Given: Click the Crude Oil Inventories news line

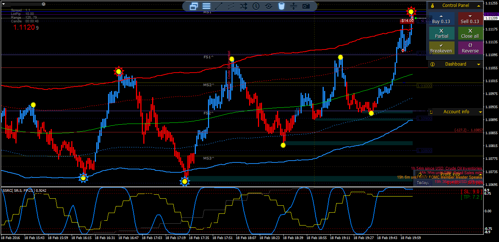Looking at the screenshot, I should (x=446, y=169).
